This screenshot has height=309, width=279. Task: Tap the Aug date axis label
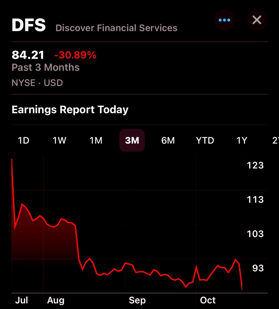click(56, 300)
